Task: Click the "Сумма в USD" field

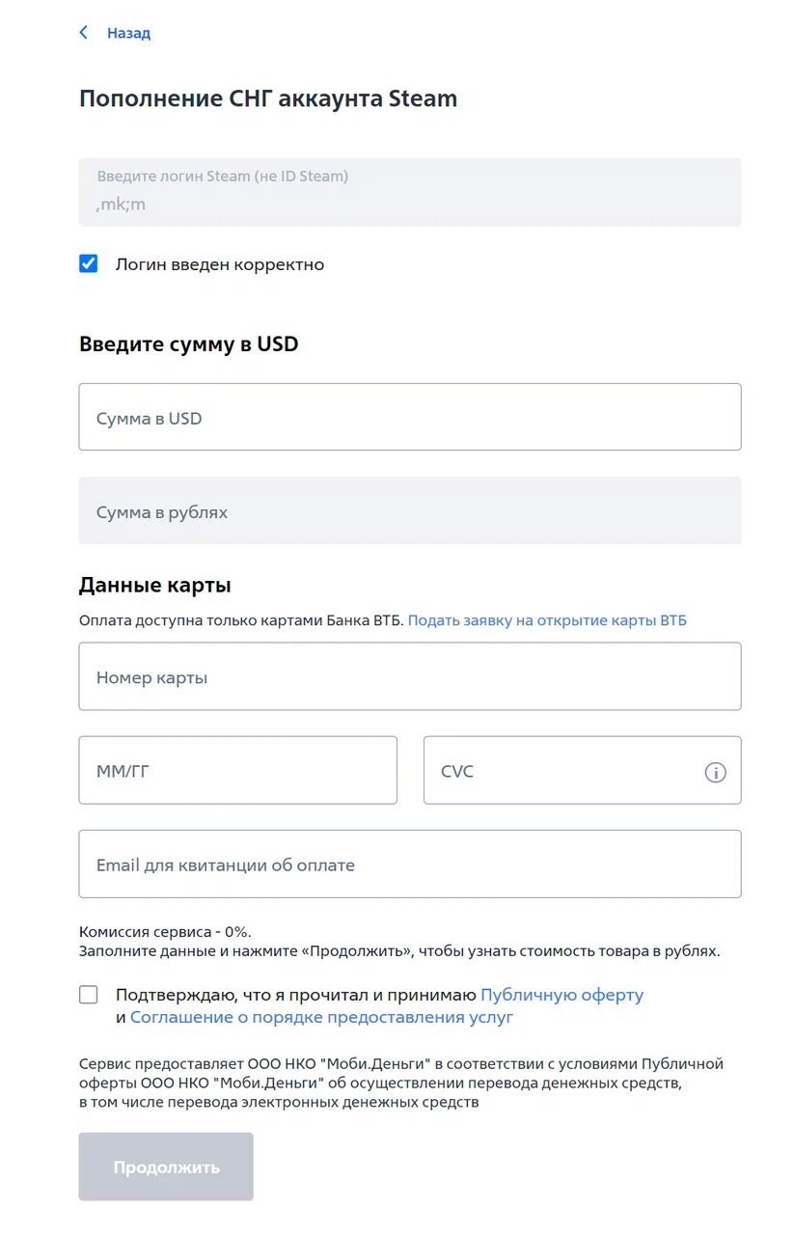Action: coord(409,418)
